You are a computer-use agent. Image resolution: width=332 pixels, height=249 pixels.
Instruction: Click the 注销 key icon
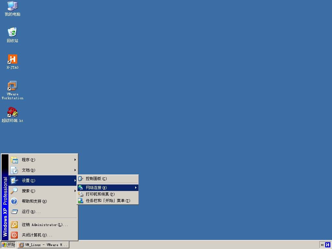point(14,225)
